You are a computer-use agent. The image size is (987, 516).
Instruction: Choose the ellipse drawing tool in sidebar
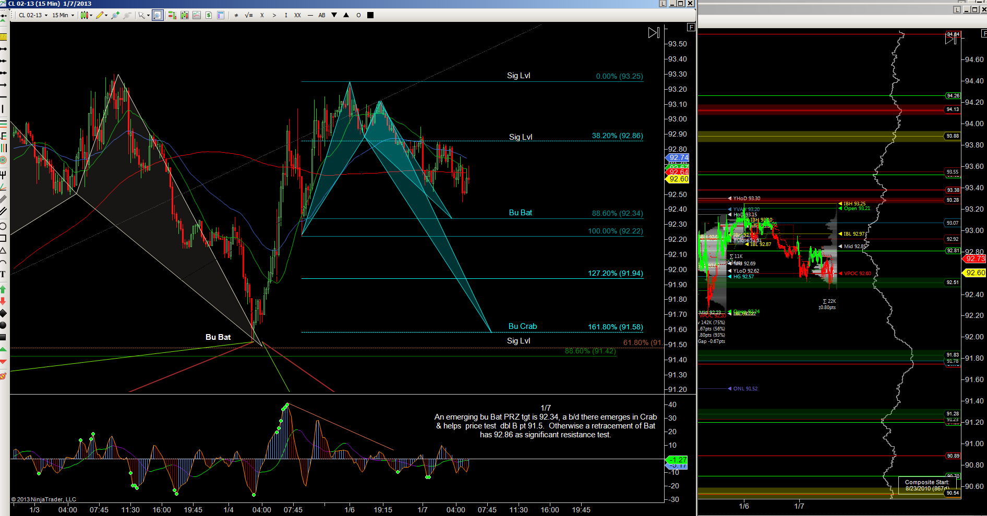pyautogui.click(x=3, y=226)
